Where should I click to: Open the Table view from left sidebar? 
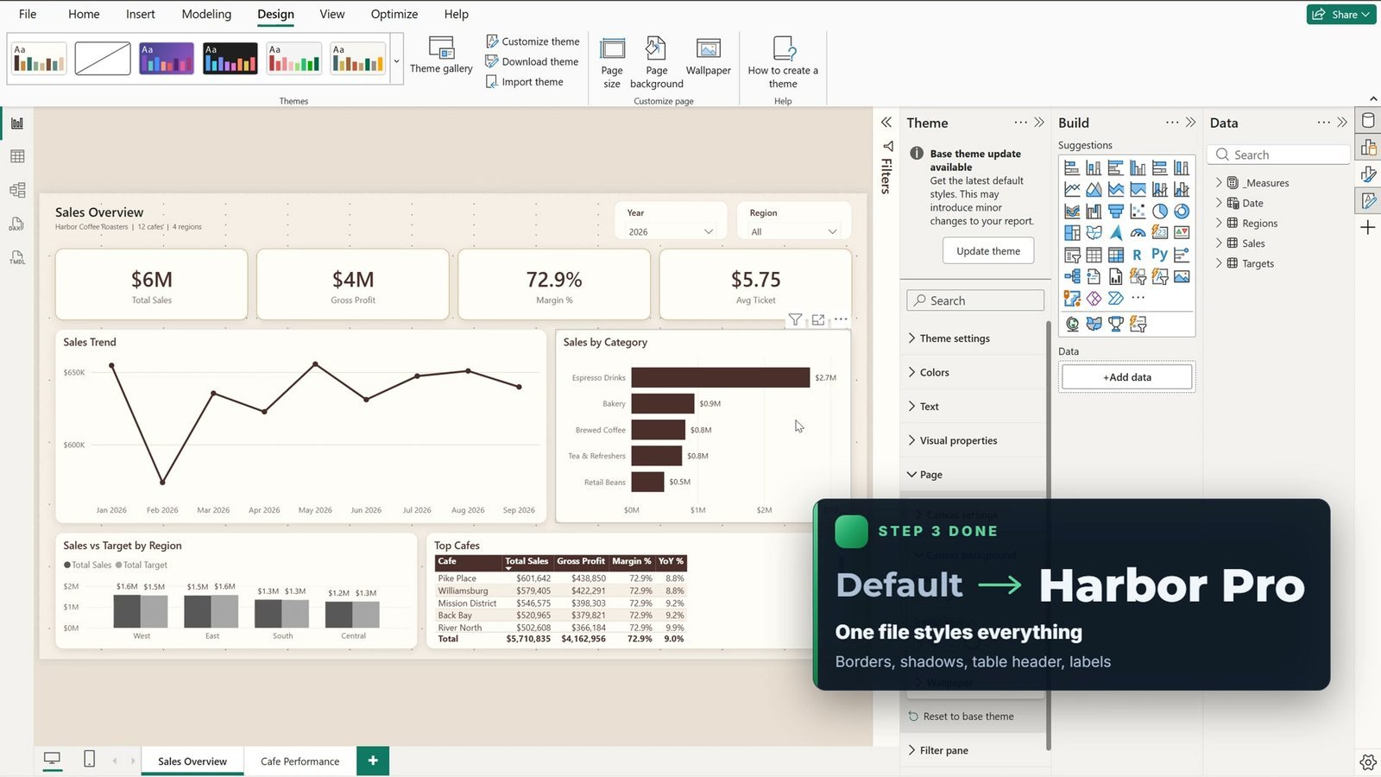[x=17, y=156]
